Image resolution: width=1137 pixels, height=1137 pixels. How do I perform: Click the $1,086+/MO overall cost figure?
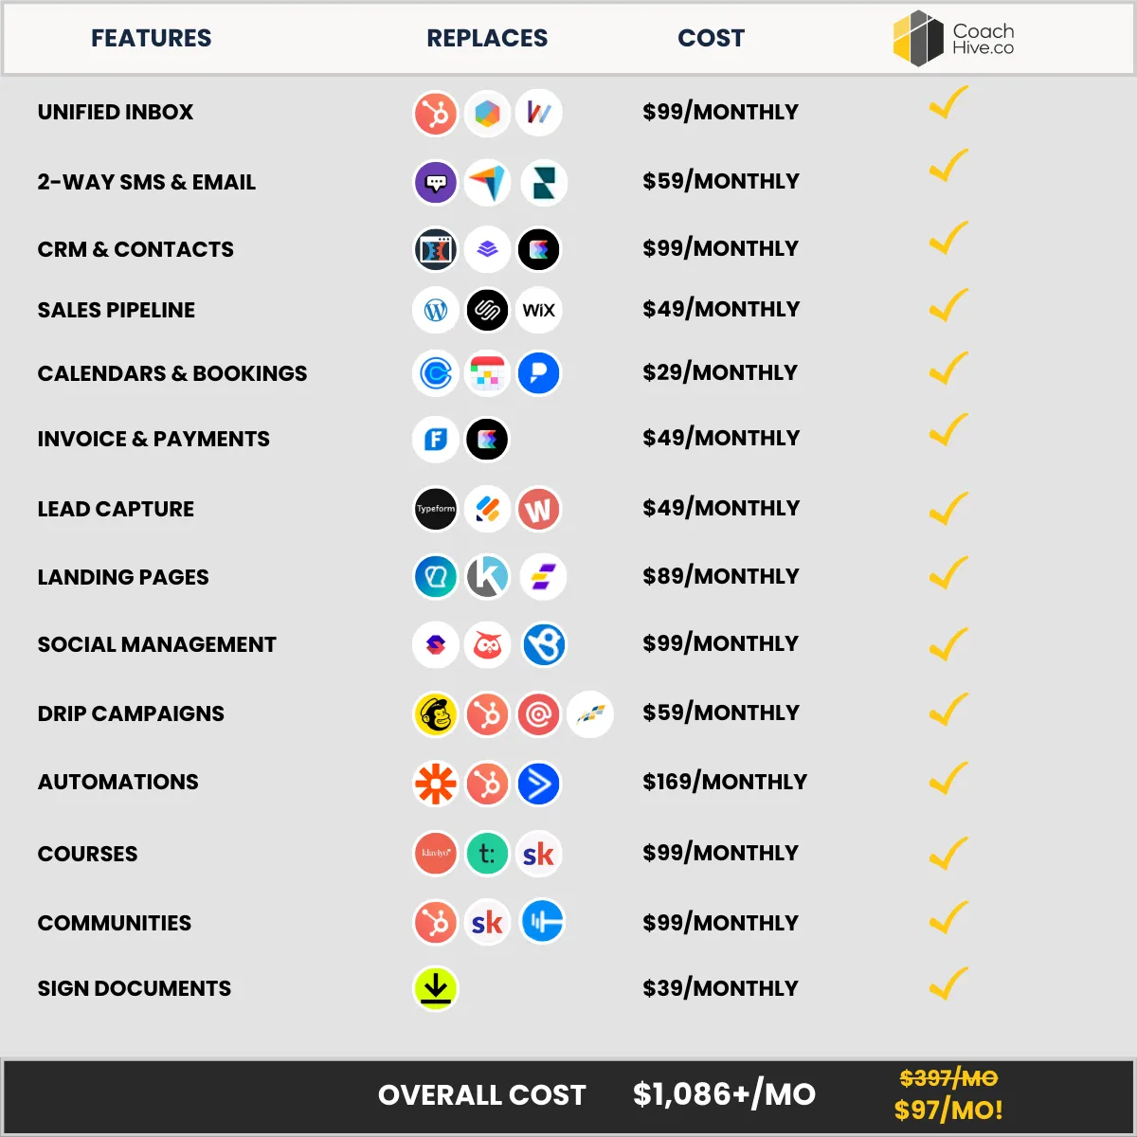tap(724, 1094)
